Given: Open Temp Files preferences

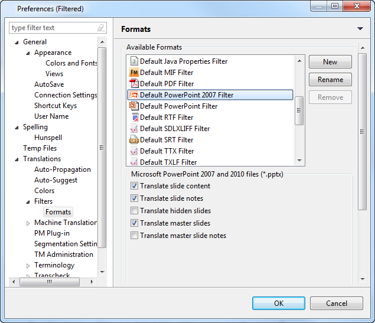Looking at the screenshot, I should (x=40, y=148).
